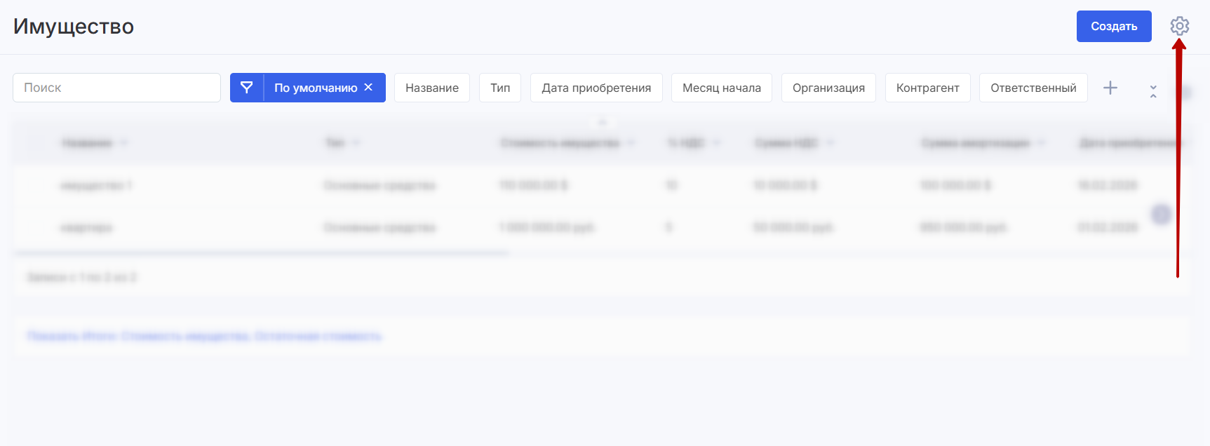Open the Ответственный filter

[x=1033, y=88]
